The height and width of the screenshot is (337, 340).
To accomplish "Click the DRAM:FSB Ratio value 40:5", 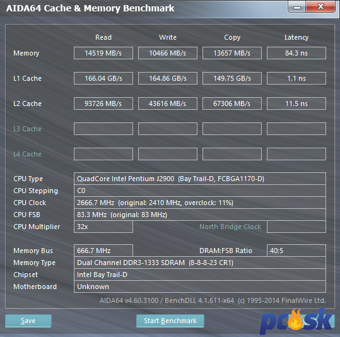I will coord(296,251).
